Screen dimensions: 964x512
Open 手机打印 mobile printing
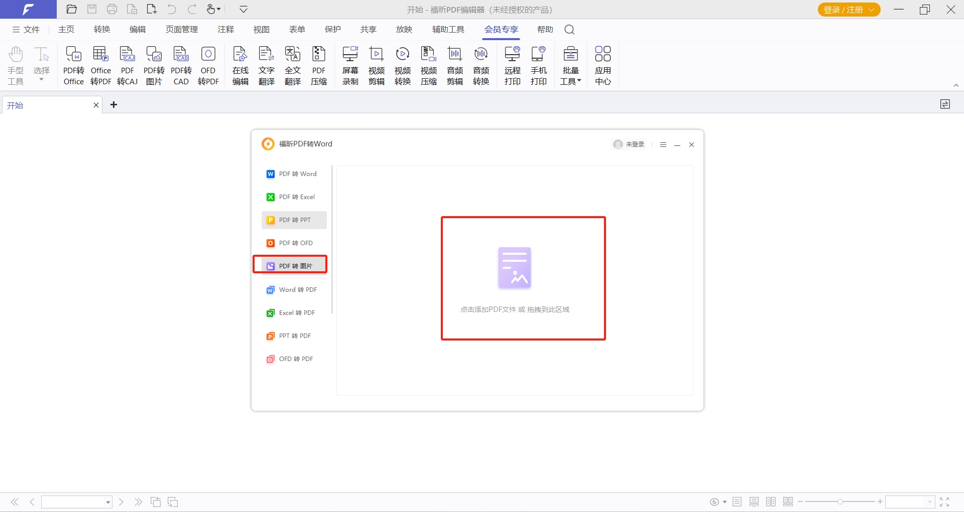[539, 65]
